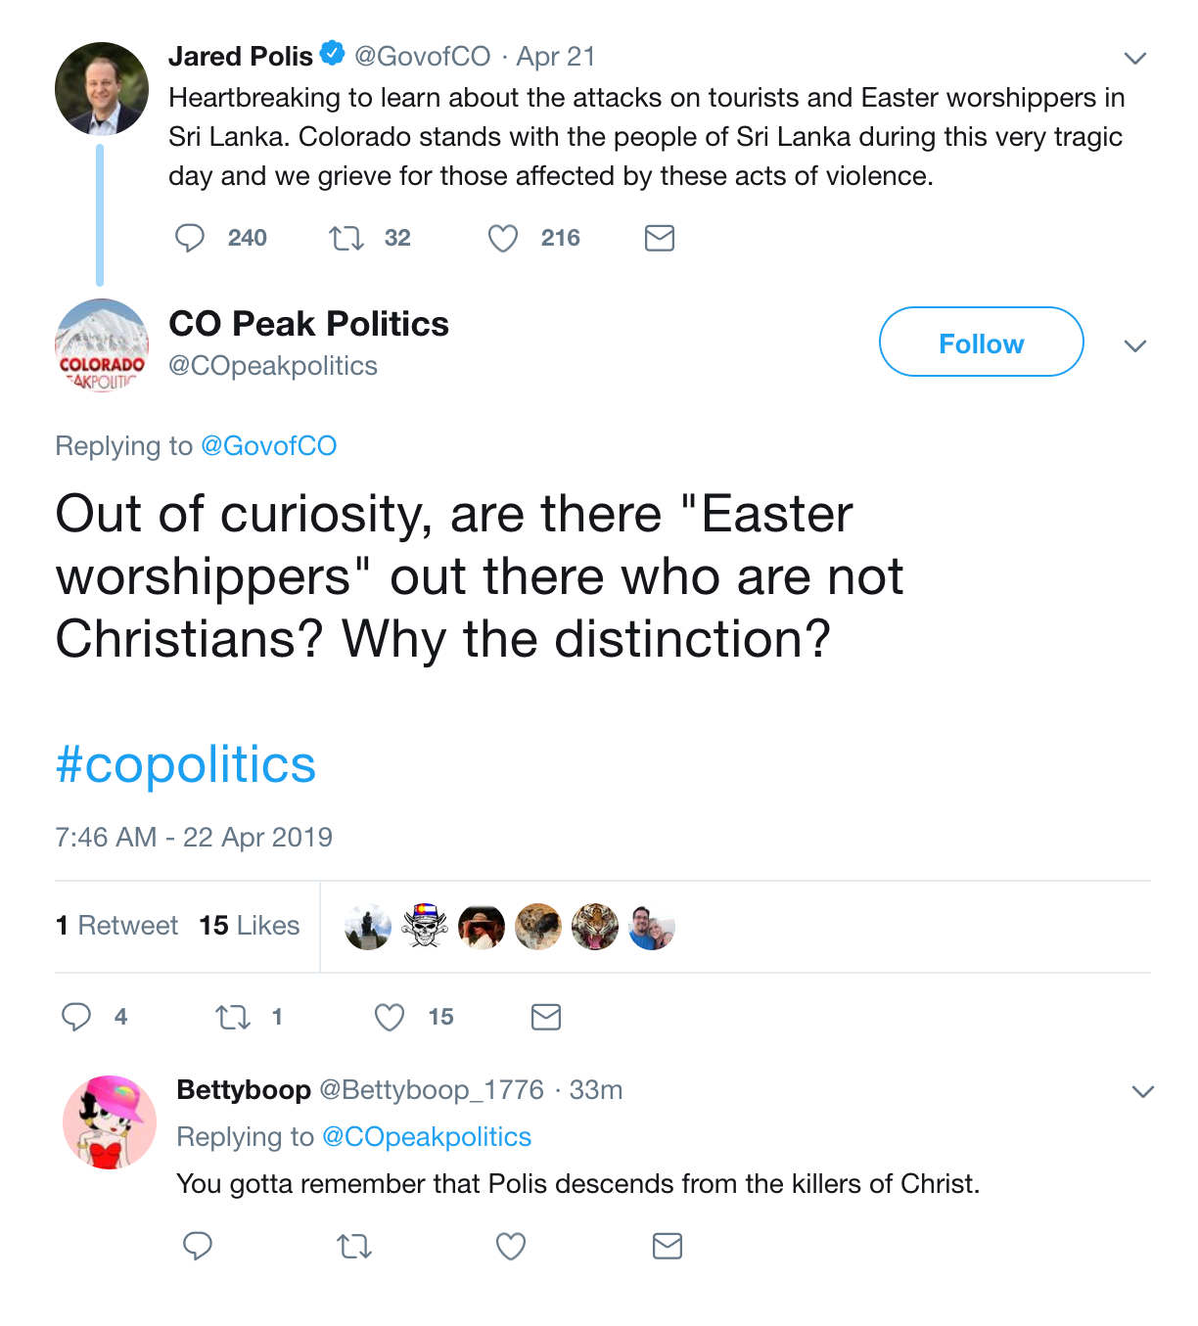The image size is (1198, 1326).
Task: Retweet Jared Polis's Sri Lanka tweet
Action: [346, 238]
